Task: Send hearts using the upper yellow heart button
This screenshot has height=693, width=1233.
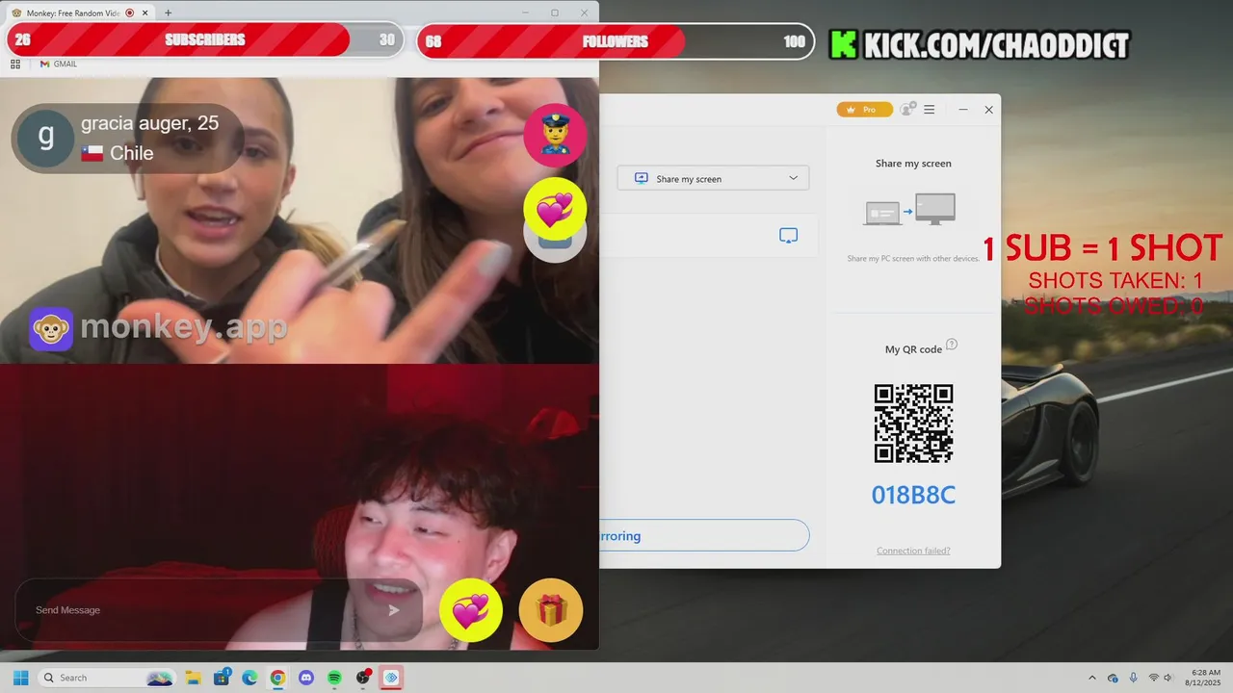Action: [556, 209]
